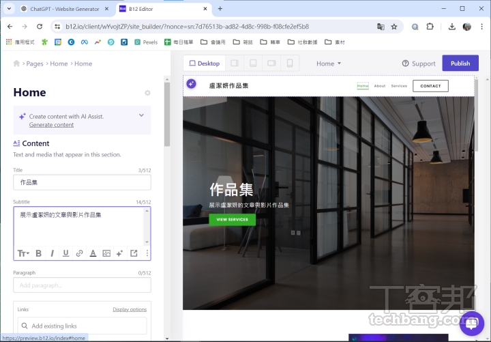Click purple sparkle button on site header
The width and height of the screenshot is (491, 342).
pos(192,84)
